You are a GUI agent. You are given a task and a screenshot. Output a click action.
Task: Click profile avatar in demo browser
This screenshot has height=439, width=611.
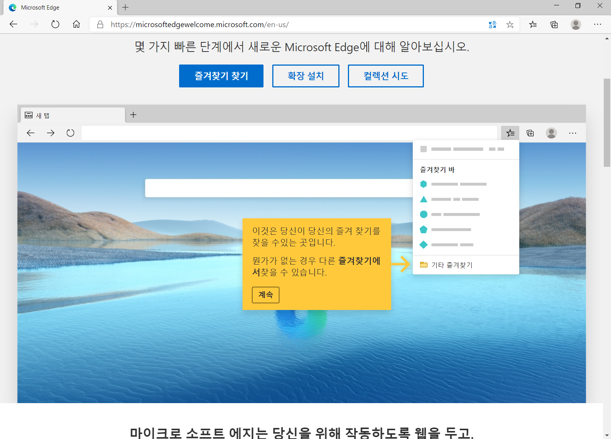pos(551,133)
